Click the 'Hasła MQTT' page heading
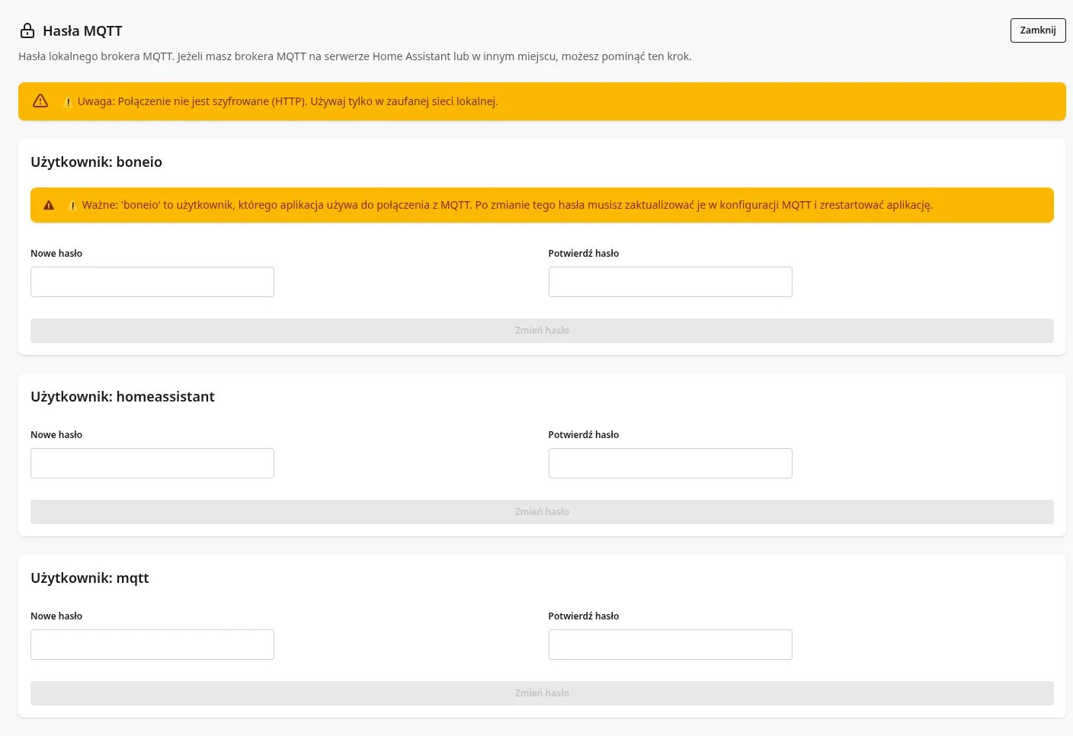This screenshot has height=736, width=1073. click(x=82, y=31)
